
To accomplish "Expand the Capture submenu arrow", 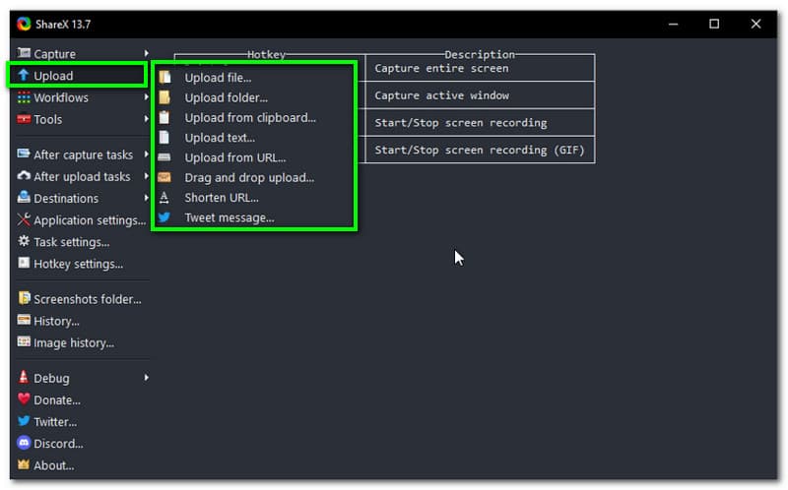I will tap(146, 53).
